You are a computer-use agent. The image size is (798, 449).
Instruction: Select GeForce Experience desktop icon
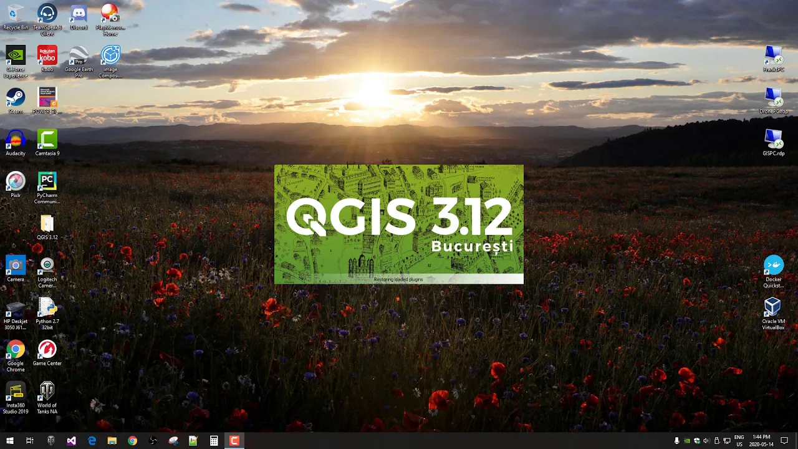tap(16, 61)
